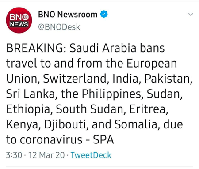Click Philippines in the tweet text

111,94
